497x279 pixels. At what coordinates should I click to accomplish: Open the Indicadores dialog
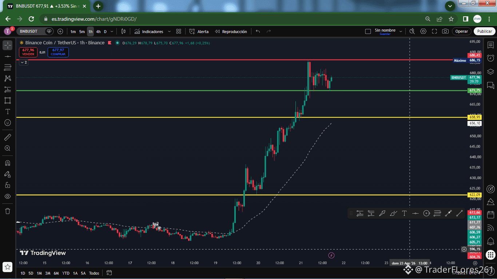[x=149, y=32]
